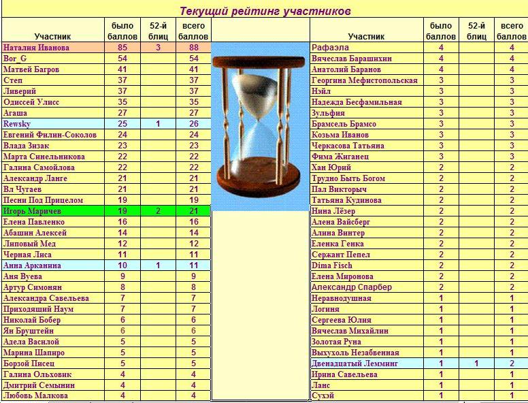Click 'Трудно Быть Богом' entry
This screenshot has width=528, height=403.
pyautogui.click(x=366, y=178)
